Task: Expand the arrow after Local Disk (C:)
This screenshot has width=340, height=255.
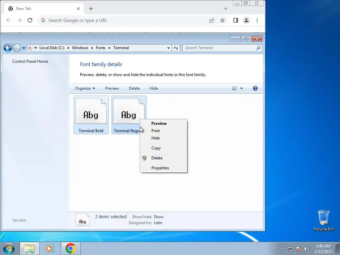Action: coord(68,48)
